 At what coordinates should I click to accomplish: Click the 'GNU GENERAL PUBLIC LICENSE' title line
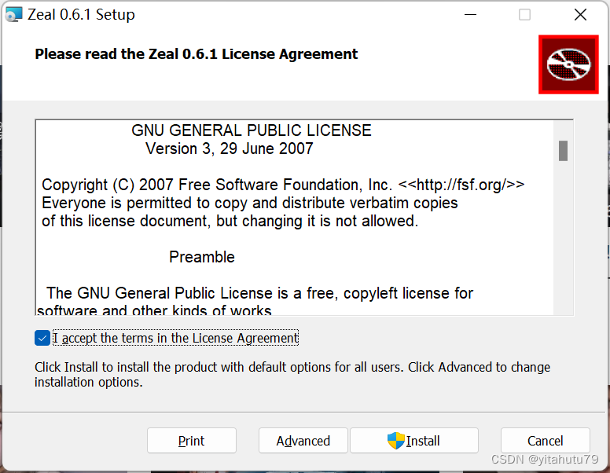point(251,130)
